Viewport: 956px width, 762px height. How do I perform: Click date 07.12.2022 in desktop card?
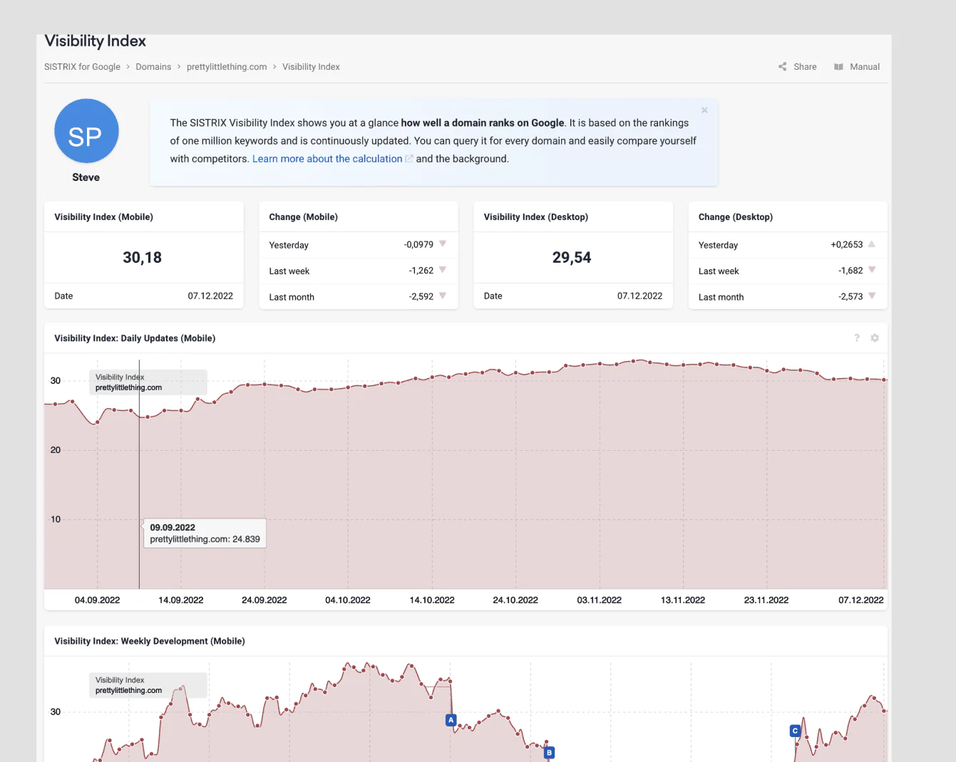[639, 296]
